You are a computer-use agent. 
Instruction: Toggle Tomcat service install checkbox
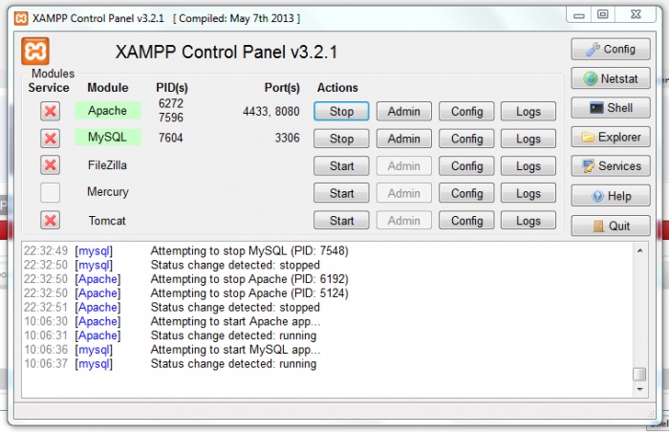click(50, 220)
